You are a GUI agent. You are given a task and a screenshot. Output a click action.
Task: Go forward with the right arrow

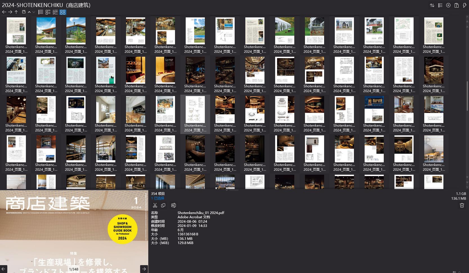coord(10,12)
